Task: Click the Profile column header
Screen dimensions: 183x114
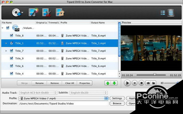Action: click(75, 23)
